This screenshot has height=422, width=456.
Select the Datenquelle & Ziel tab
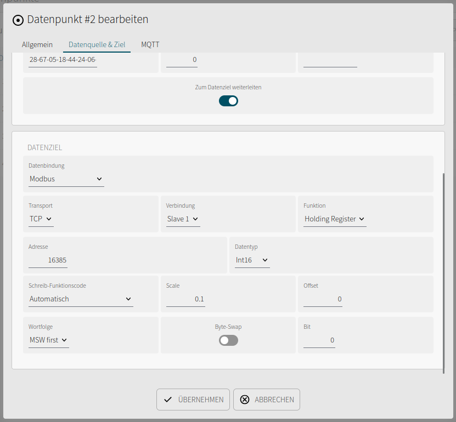tap(97, 45)
